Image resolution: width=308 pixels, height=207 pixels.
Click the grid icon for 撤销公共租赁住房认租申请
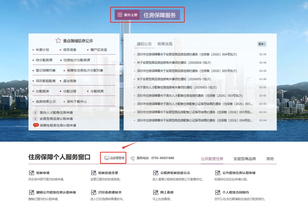pyautogui.click(x=32, y=192)
